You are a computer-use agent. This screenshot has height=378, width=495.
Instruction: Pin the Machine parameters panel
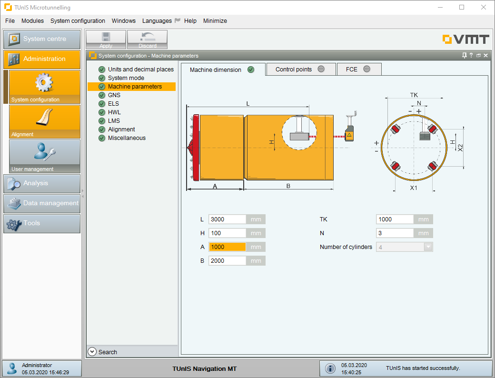click(465, 56)
